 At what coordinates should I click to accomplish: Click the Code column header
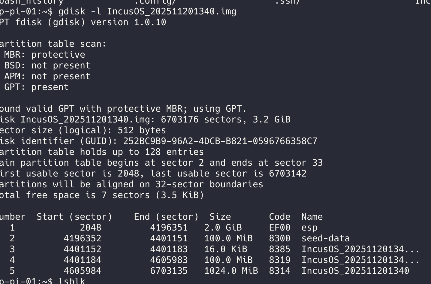tap(279, 217)
